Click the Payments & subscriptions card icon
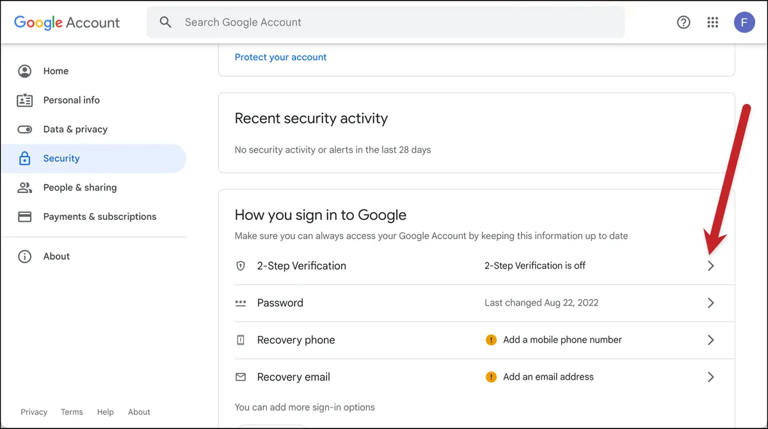This screenshot has width=768, height=429. click(x=25, y=217)
